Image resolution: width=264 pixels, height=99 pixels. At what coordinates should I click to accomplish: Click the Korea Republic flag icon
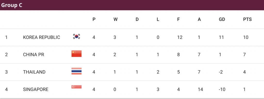(76, 37)
